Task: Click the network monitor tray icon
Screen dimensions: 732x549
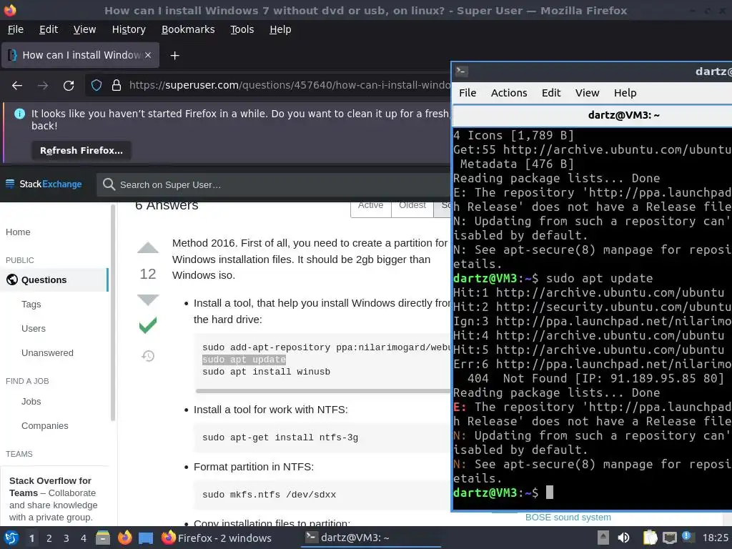Action: tap(669, 538)
